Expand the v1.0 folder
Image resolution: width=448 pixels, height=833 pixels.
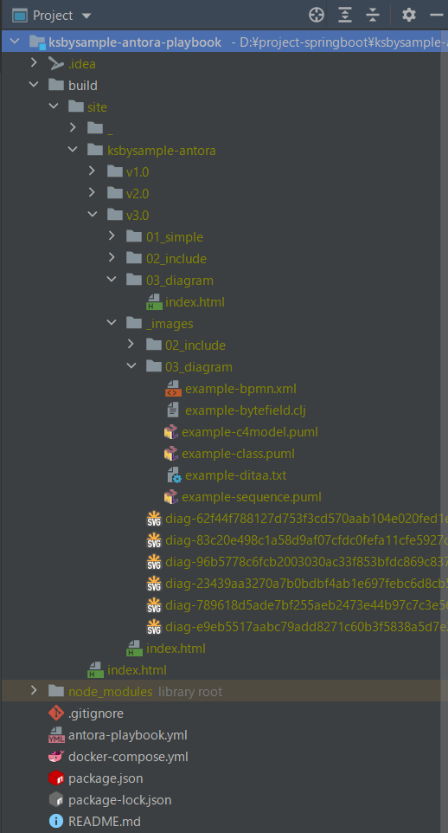(93, 171)
